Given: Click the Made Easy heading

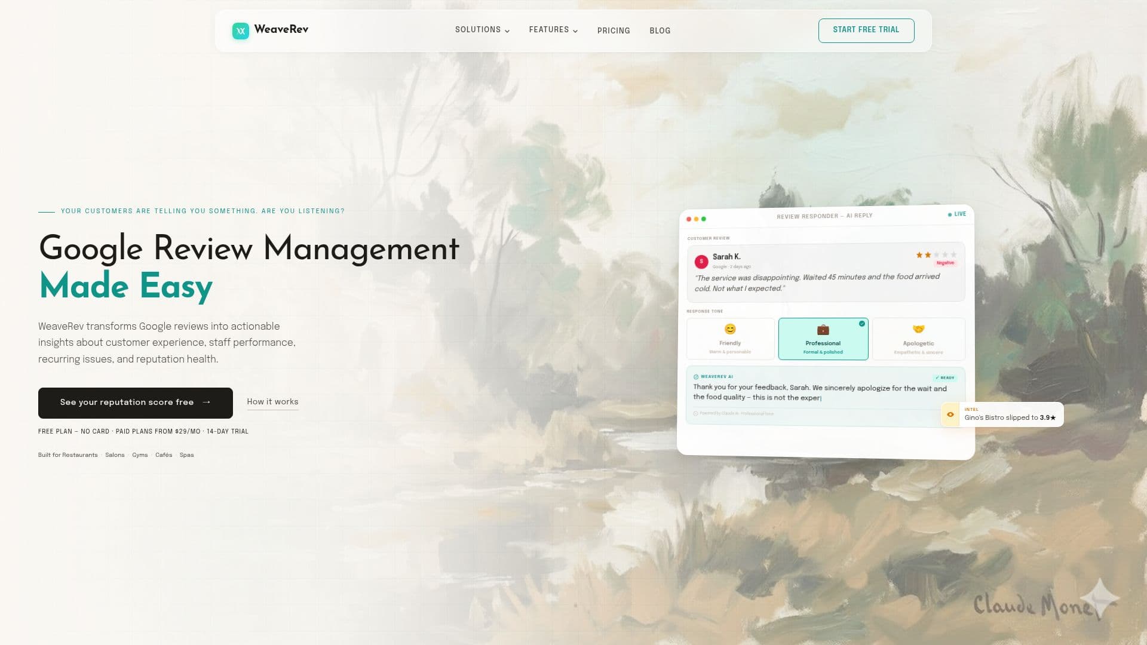Looking at the screenshot, I should (x=126, y=286).
